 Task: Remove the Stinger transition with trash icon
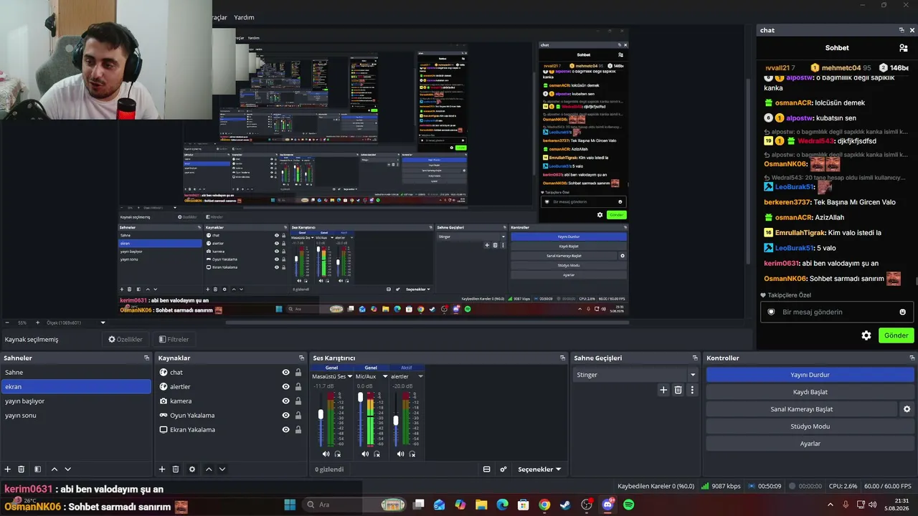point(678,390)
